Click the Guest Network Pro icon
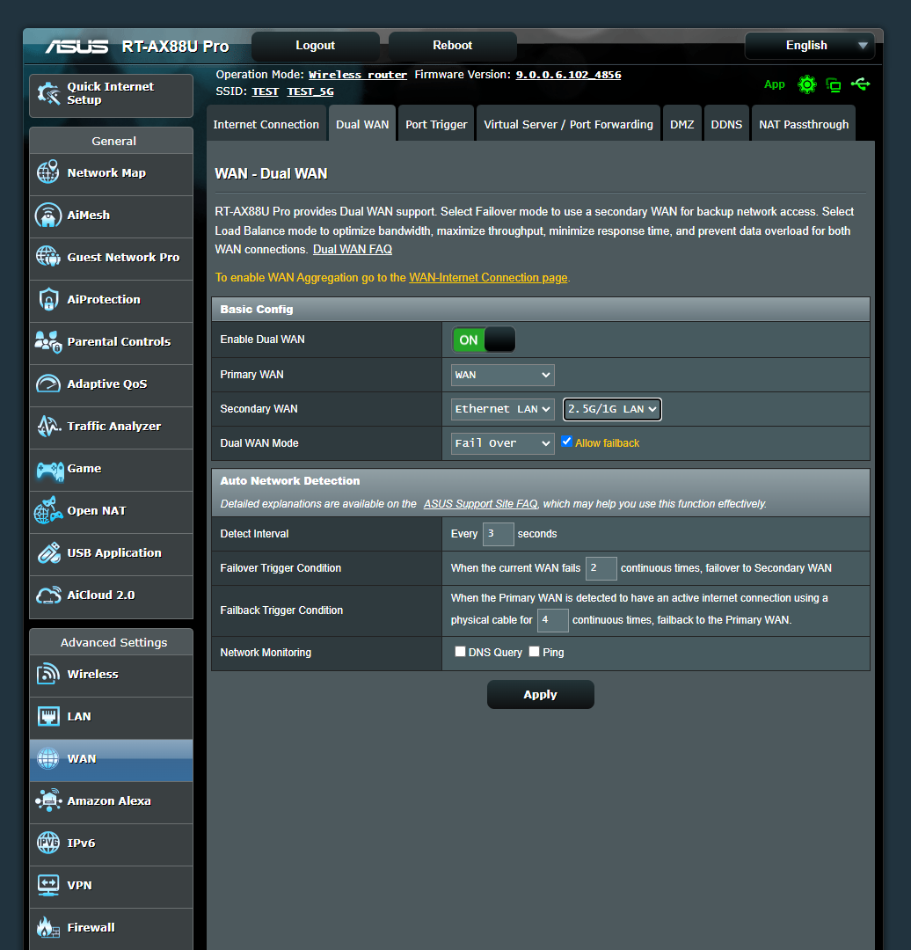 coord(48,257)
